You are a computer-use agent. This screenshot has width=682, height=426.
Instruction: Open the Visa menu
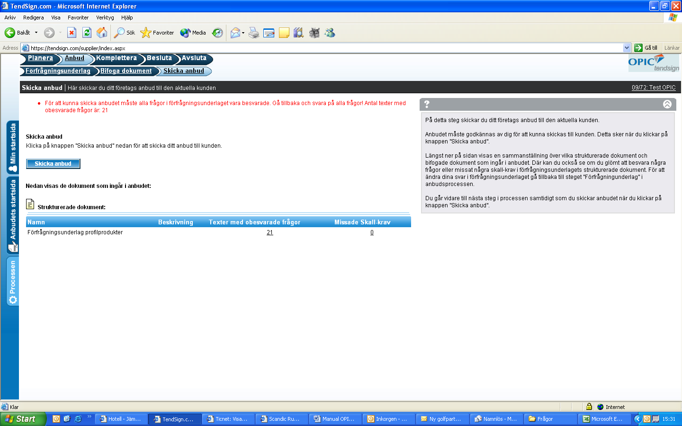tap(56, 18)
